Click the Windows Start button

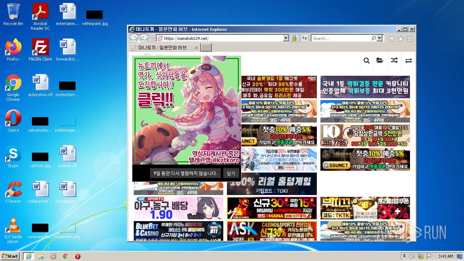pos(10,256)
